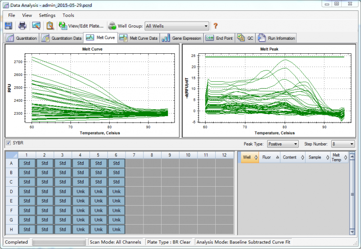This screenshot has height=249, width=361.
Task: Click the plate grid select-all corner
Action: [x=11, y=155]
